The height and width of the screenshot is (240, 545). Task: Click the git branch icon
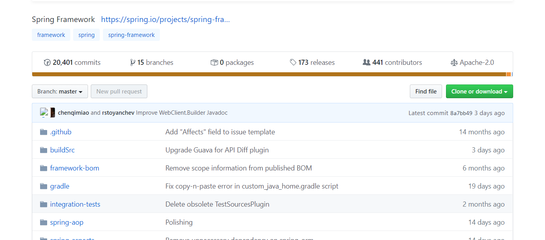pos(132,62)
